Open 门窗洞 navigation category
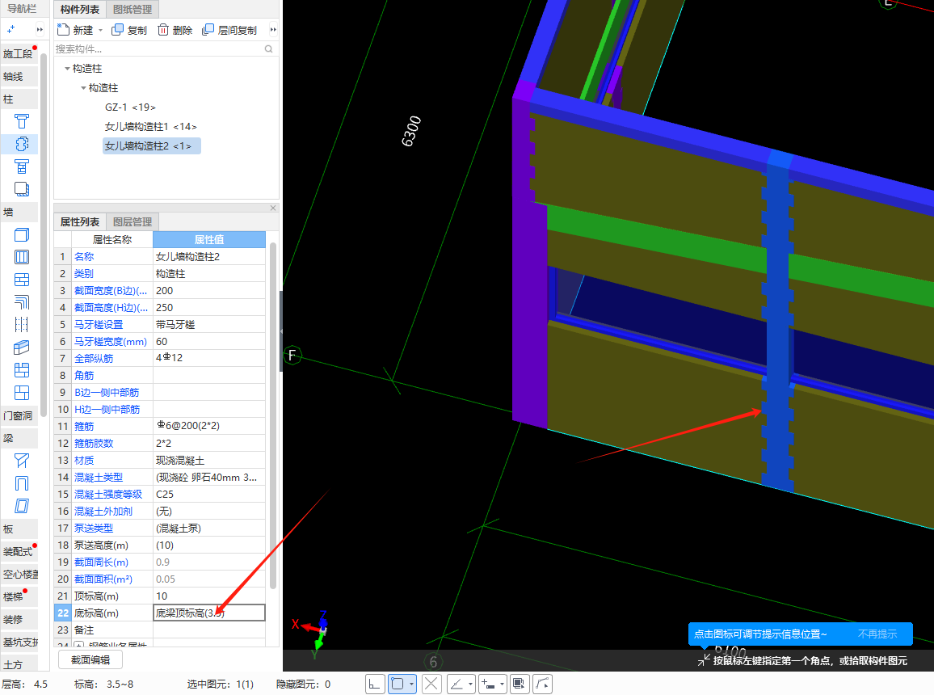The image size is (934, 695). tap(19, 415)
